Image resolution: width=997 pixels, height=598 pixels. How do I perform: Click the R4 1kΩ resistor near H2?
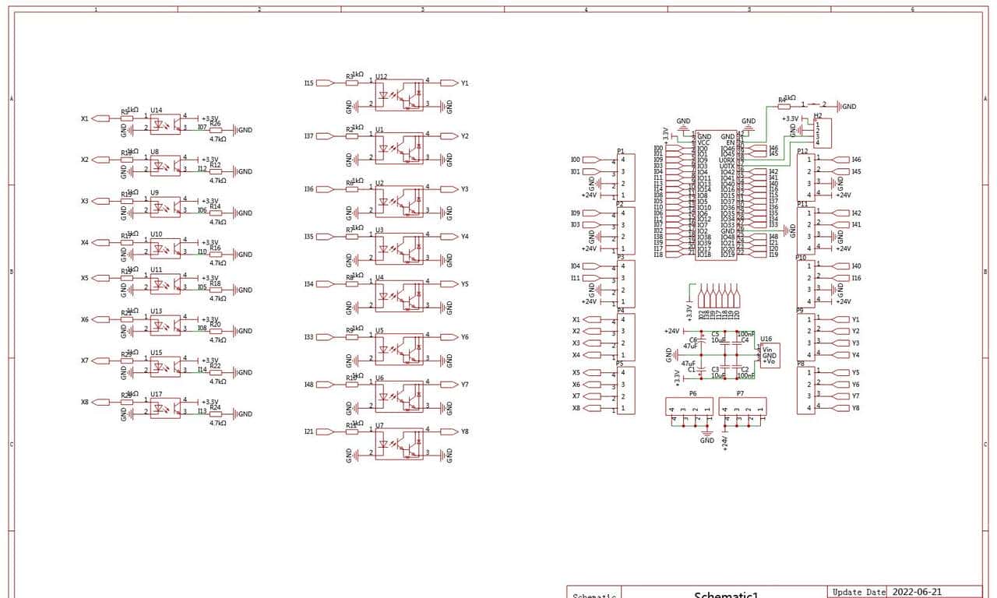pyautogui.click(x=784, y=106)
